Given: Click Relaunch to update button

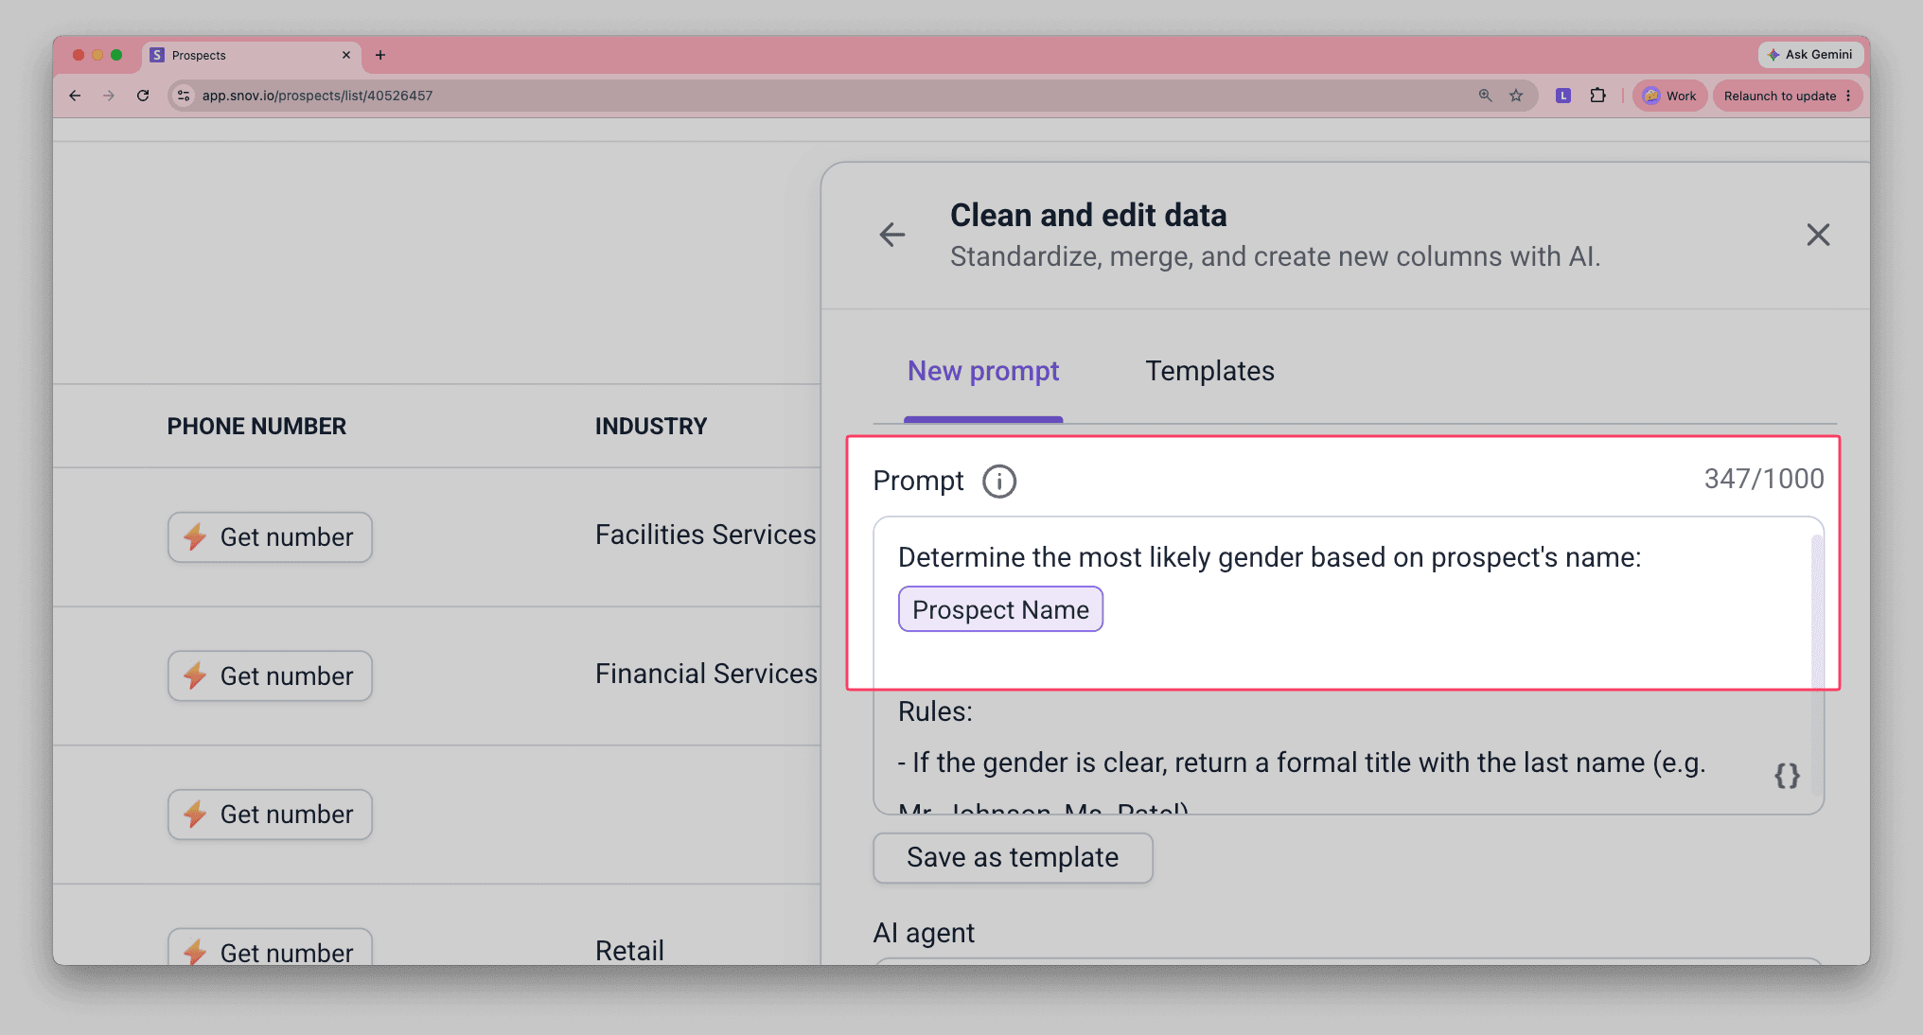Looking at the screenshot, I should tap(1787, 96).
